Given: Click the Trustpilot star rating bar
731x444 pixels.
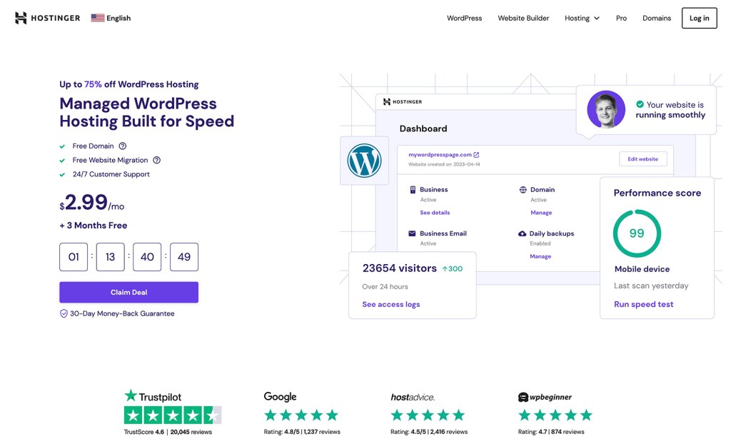Looking at the screenshot, I should click(173, 415).
